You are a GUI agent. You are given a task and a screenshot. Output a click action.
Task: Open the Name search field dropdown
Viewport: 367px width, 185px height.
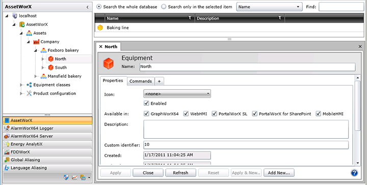coord(269,7)
